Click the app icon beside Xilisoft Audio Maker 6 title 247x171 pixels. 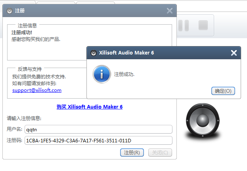click(94, 53)
